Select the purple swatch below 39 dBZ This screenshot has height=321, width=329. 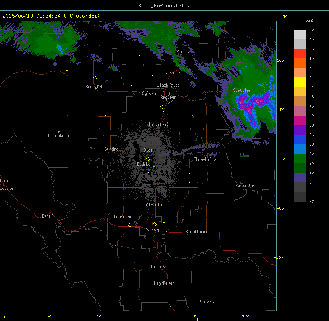(x=300, y=130)
